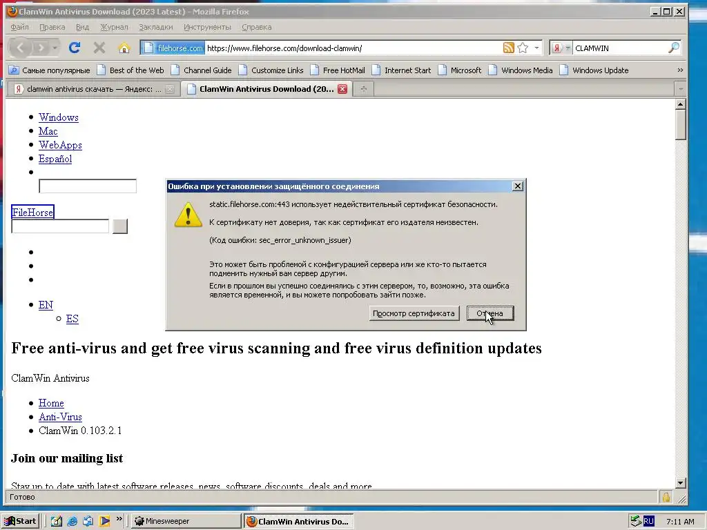Open the Вид menu

[82, 27]
